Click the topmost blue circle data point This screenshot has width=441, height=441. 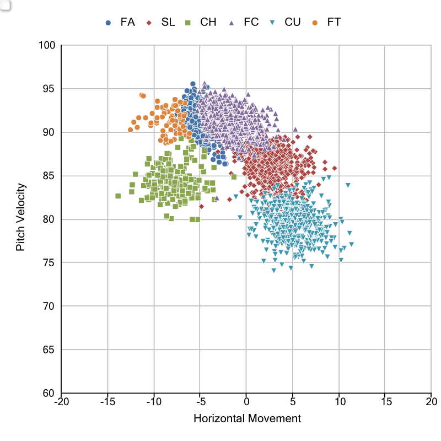pyautogui.click(x=193, y=84)
